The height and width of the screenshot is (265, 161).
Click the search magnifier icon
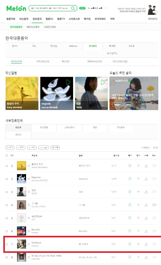tap(73, 8)
